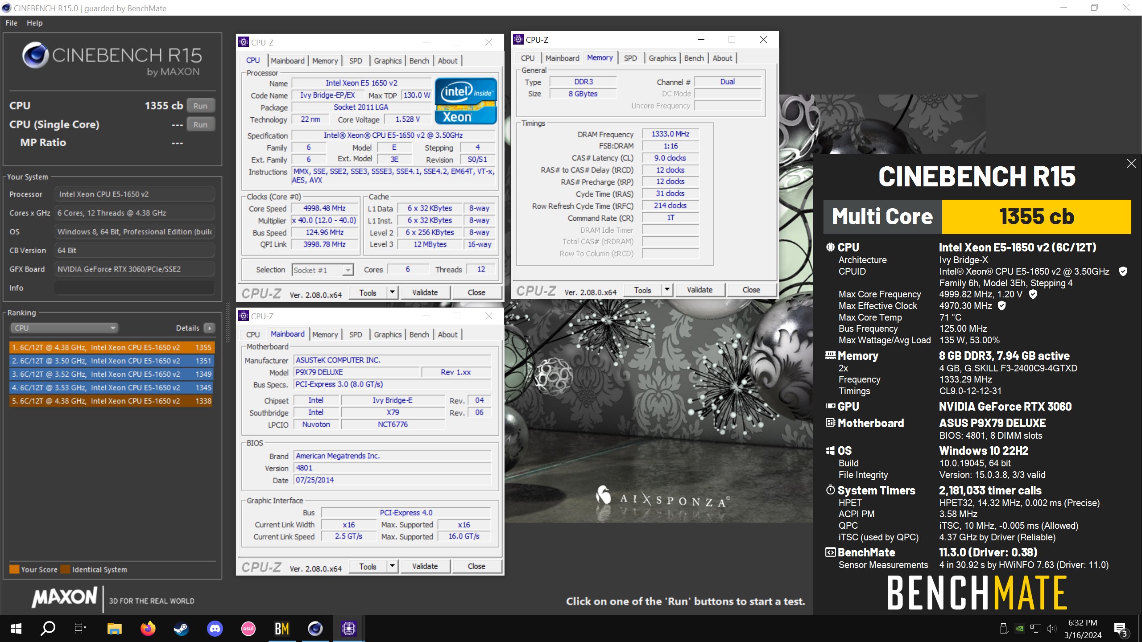Viewport: 1142px width, 642px height.
Task: Close the BenchMate result panel
Action: click(1131, 164)
